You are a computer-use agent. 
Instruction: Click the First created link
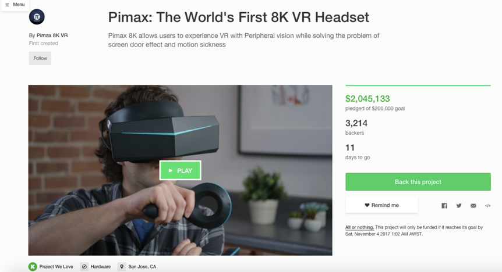(44, 43)
